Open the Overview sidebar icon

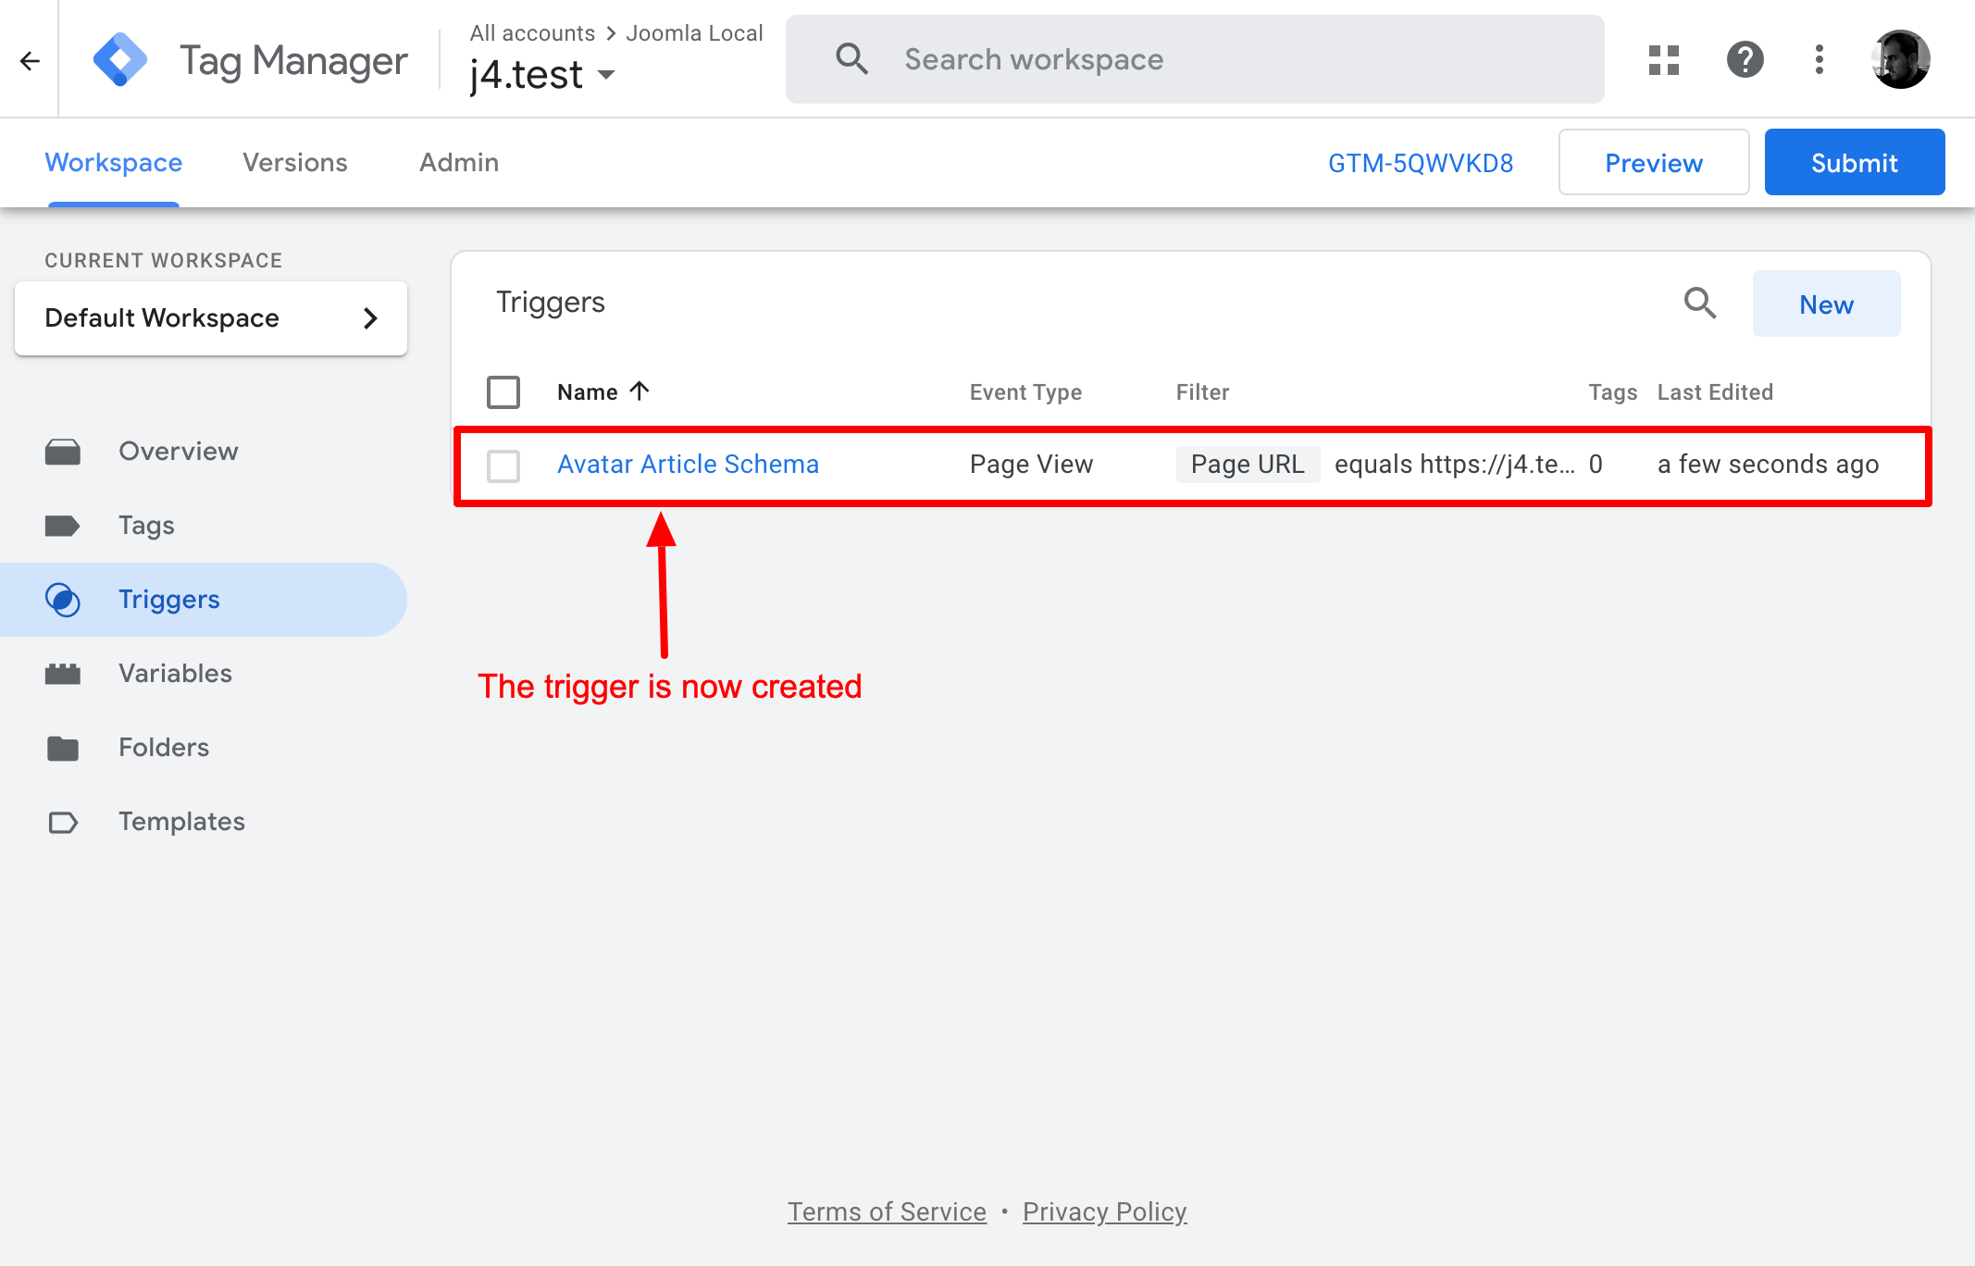[62, 452]
